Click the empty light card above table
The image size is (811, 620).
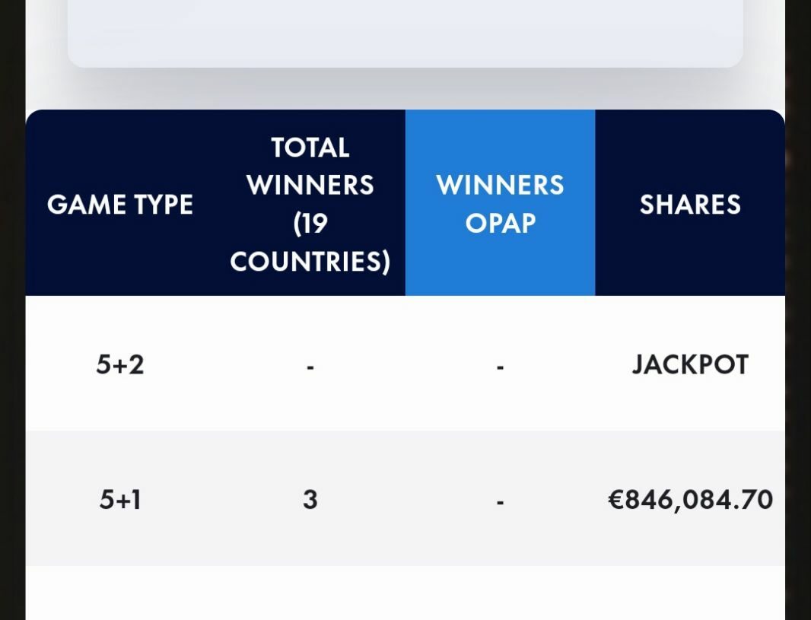[405, 30]
